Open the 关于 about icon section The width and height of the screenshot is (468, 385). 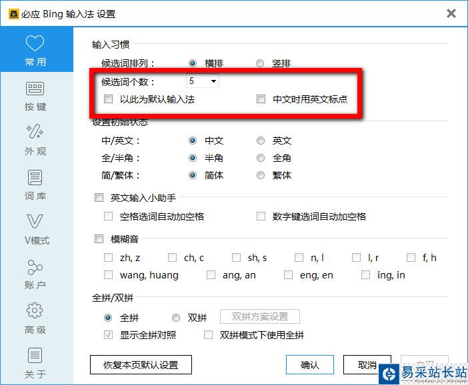35,363
